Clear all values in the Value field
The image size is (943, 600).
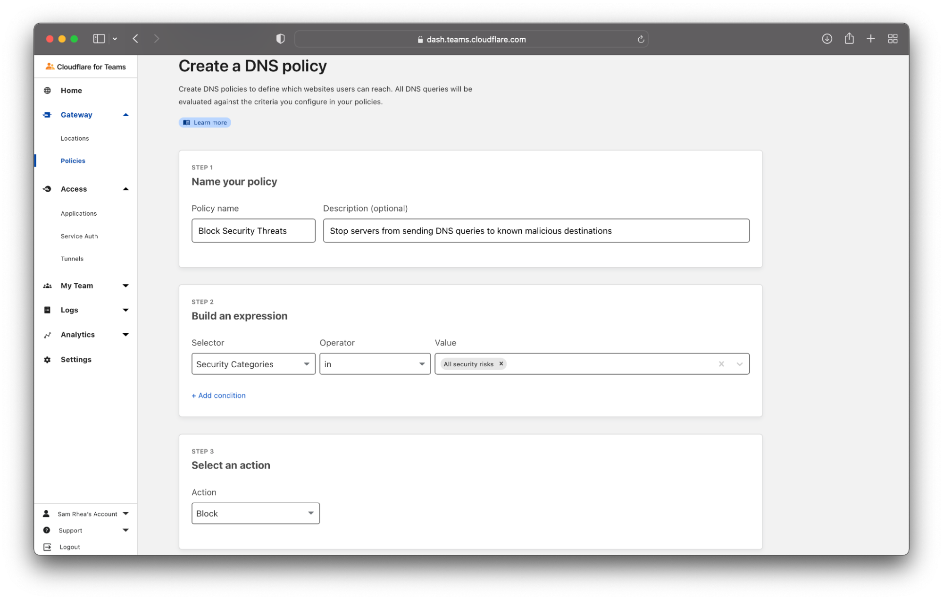[721, 364]
